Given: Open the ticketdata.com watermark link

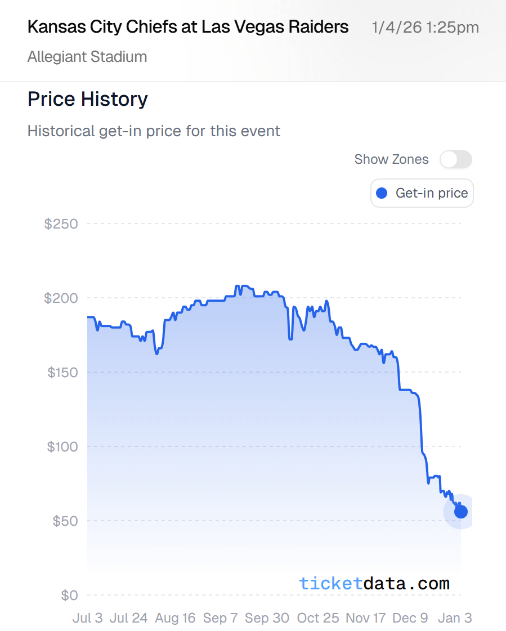Looking at the screenshot, I should pos(374,583).
